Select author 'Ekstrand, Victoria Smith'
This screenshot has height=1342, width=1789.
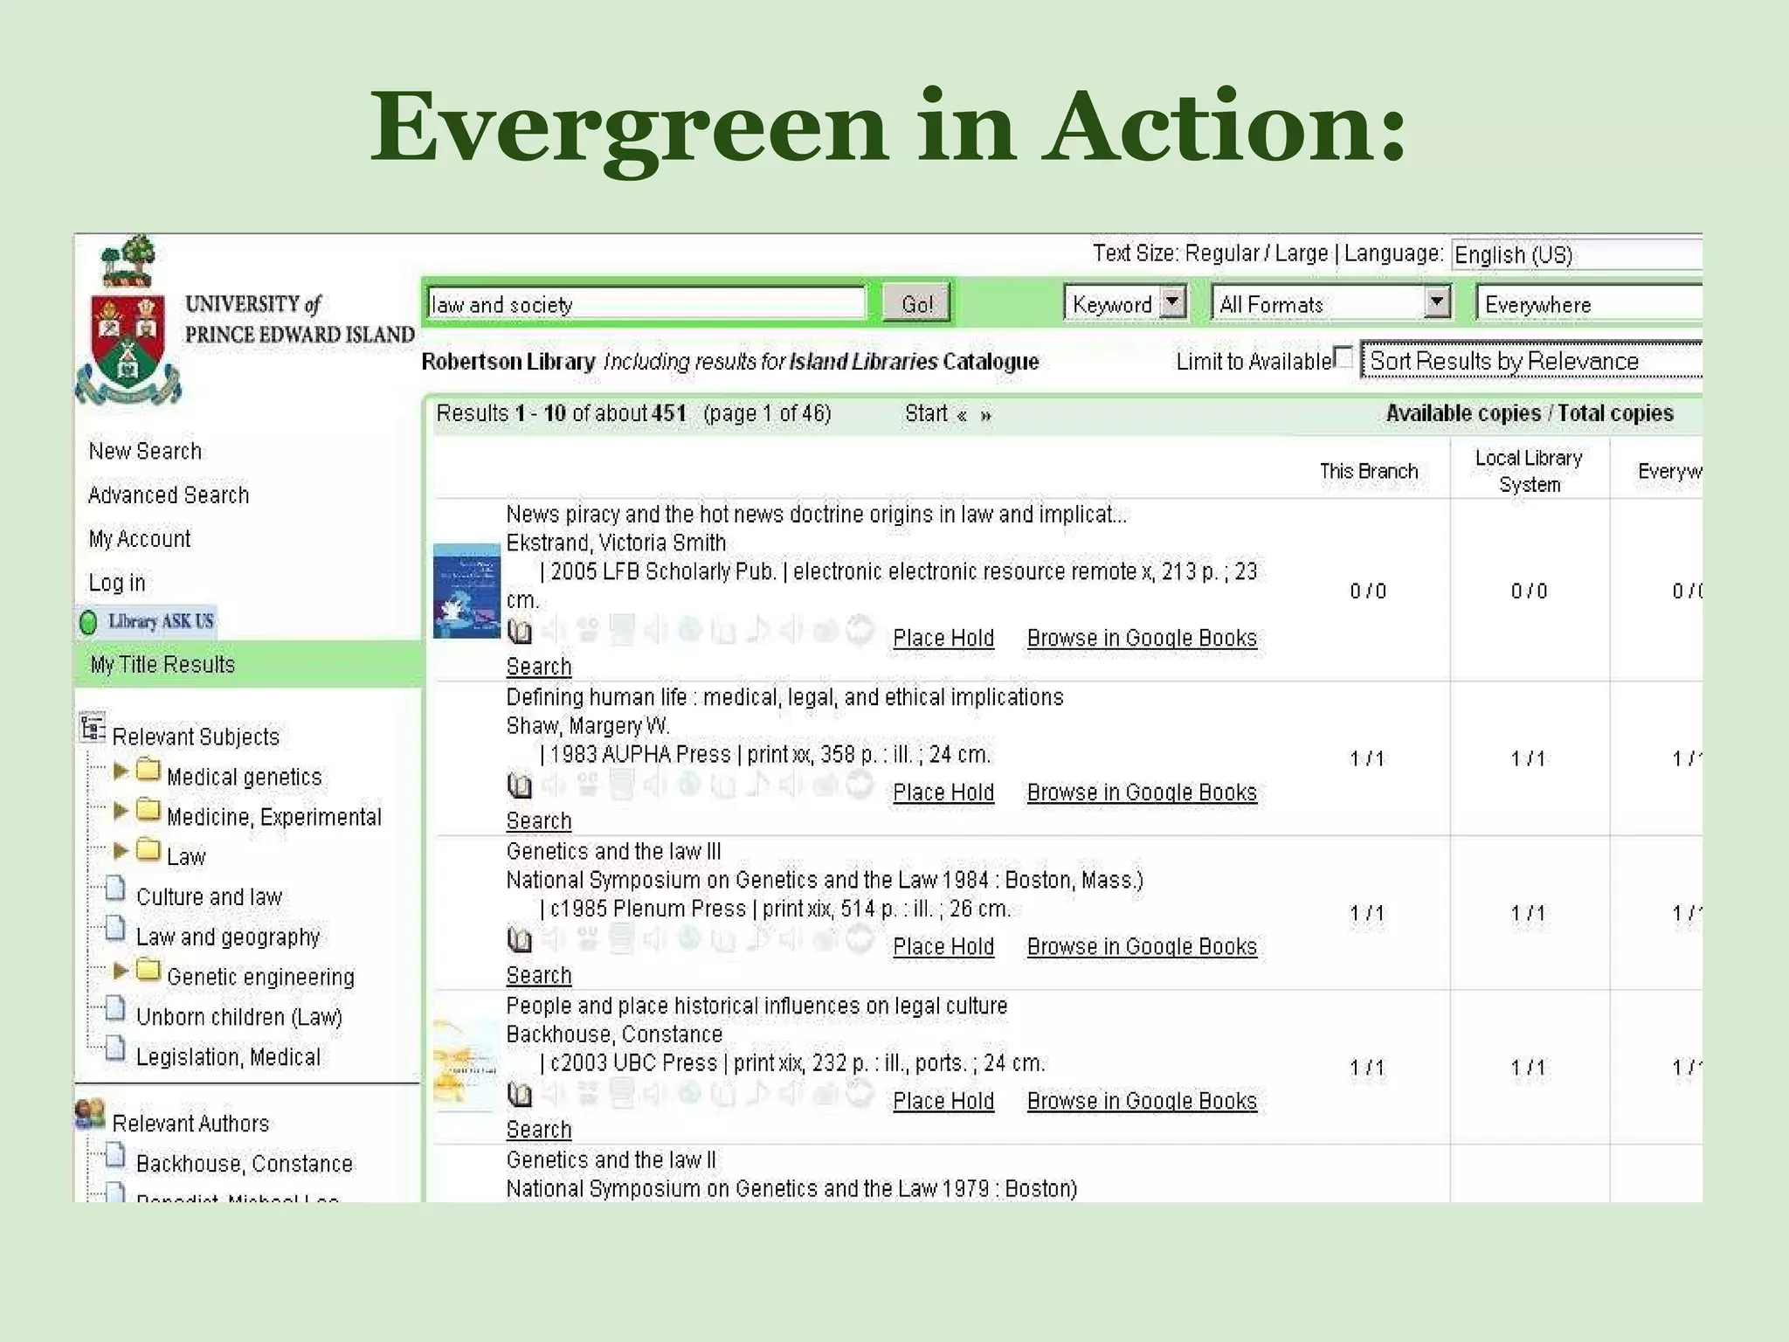coord(617,543)
